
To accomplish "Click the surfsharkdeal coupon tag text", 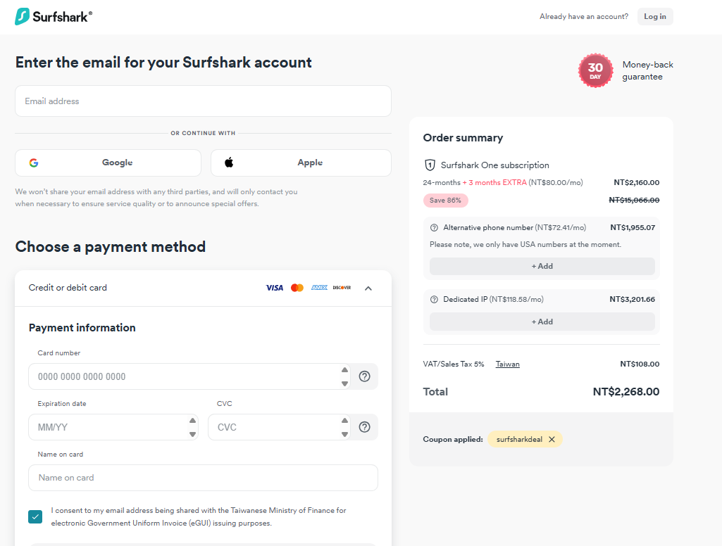I will 519,439.
